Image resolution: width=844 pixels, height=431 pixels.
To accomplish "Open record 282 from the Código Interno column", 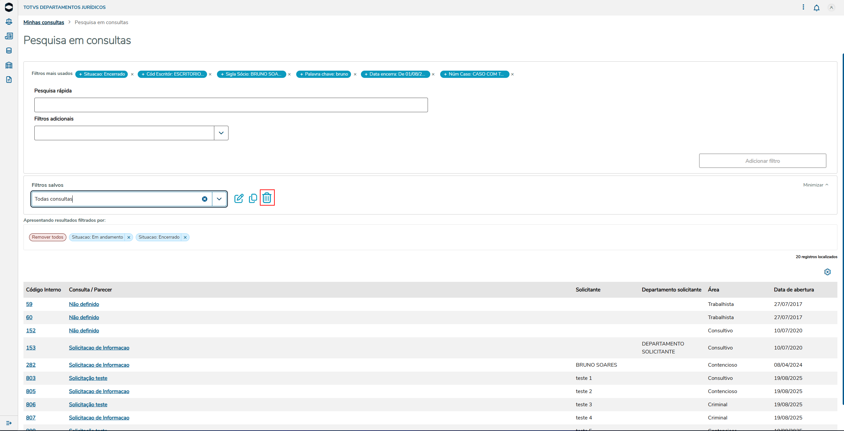I will (31, 365).
